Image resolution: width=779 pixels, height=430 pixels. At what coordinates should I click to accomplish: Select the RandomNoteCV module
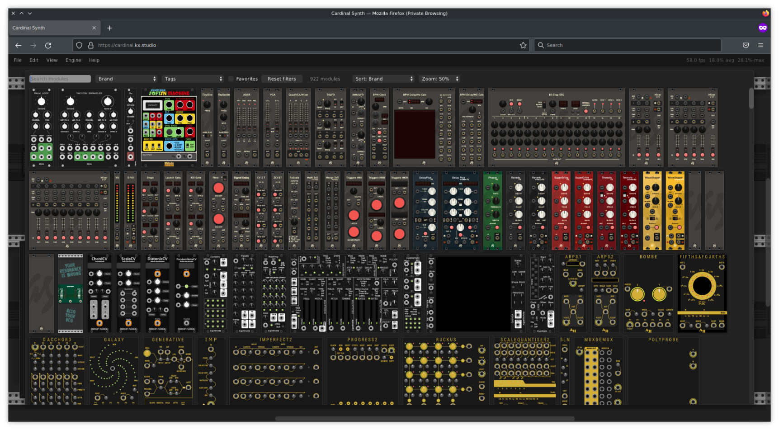(x=186, y=293)
